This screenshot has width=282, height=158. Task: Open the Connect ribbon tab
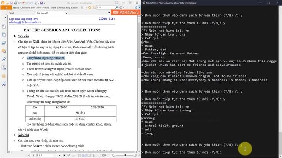61,8
